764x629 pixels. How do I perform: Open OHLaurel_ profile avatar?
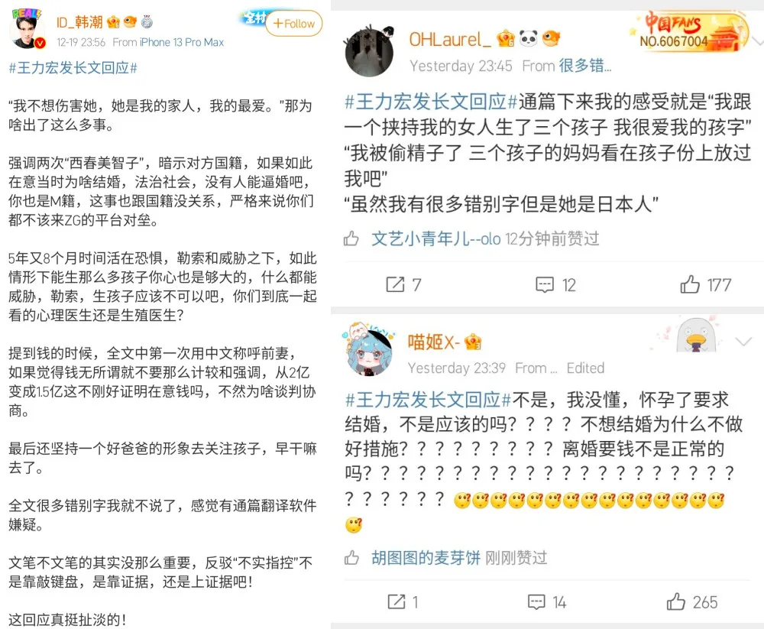(x=370, y=50)
